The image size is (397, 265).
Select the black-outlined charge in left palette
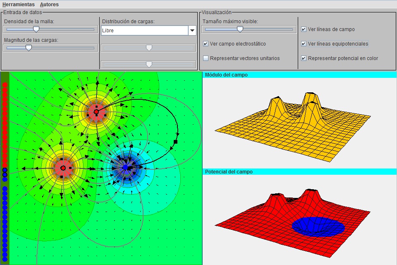[x=5, y=170]
